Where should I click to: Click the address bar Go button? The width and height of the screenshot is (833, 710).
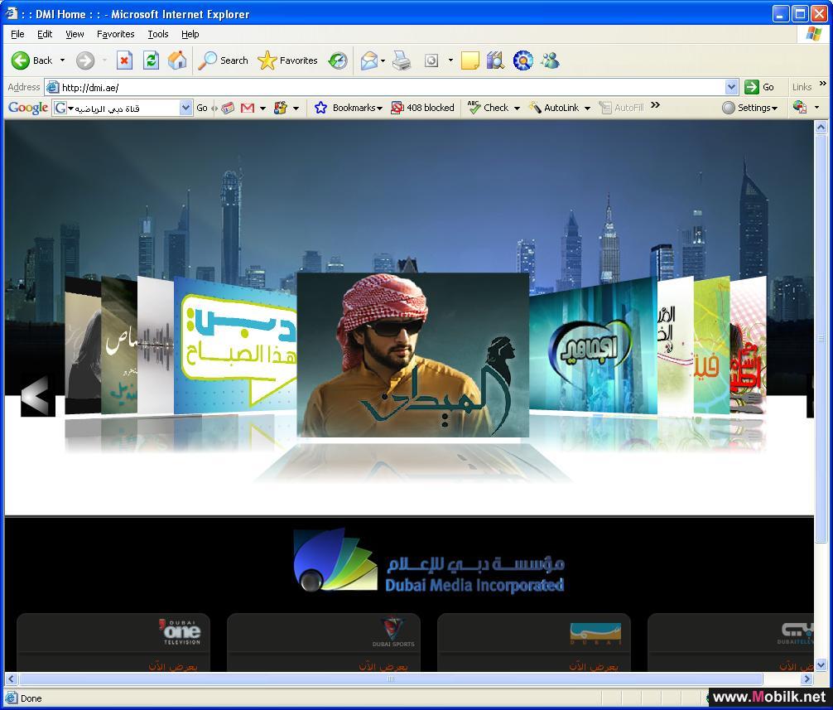pos(759,87)
